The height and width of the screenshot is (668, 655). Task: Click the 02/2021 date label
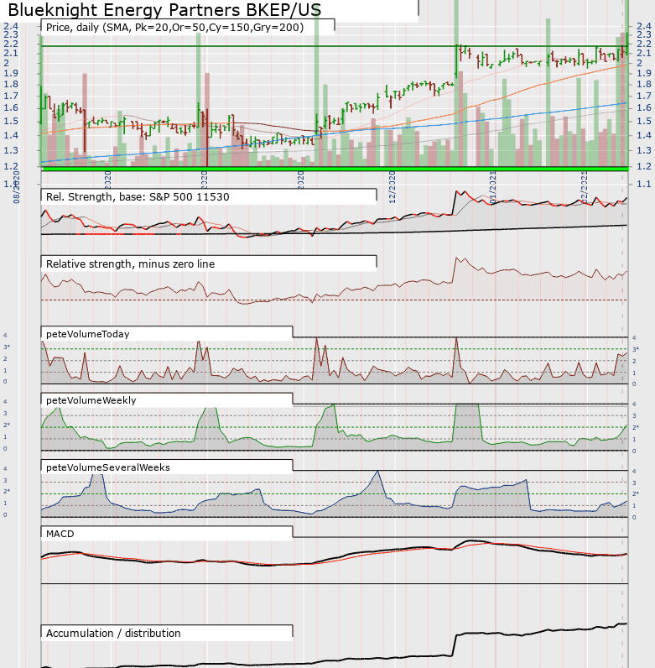[585, 187]
